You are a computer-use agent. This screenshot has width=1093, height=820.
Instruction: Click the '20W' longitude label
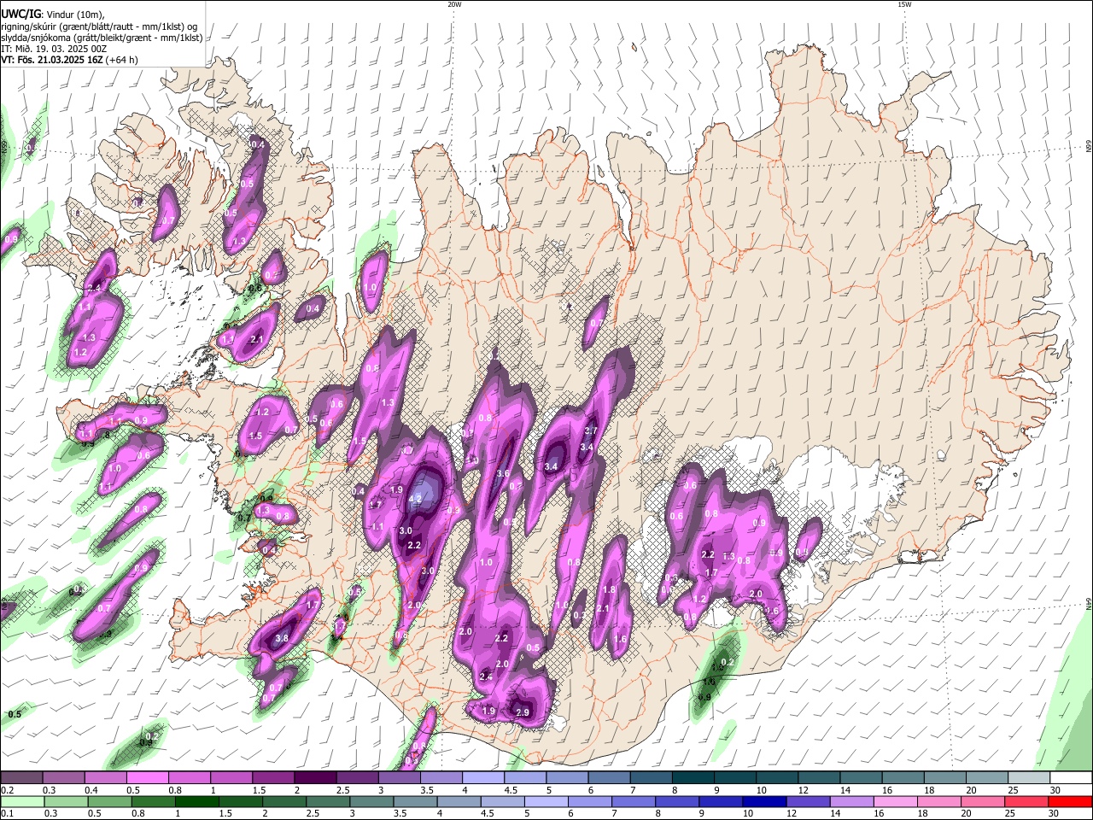pos(454,4)
